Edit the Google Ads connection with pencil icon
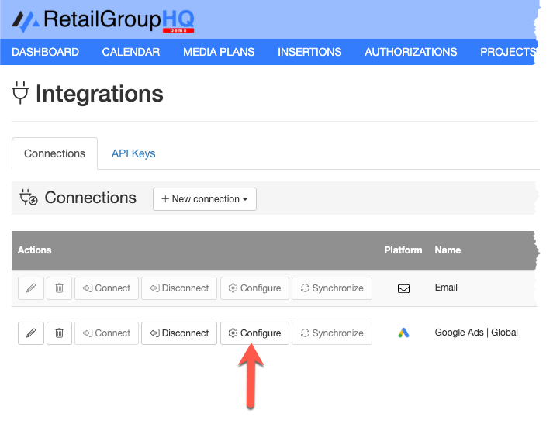 31,333
